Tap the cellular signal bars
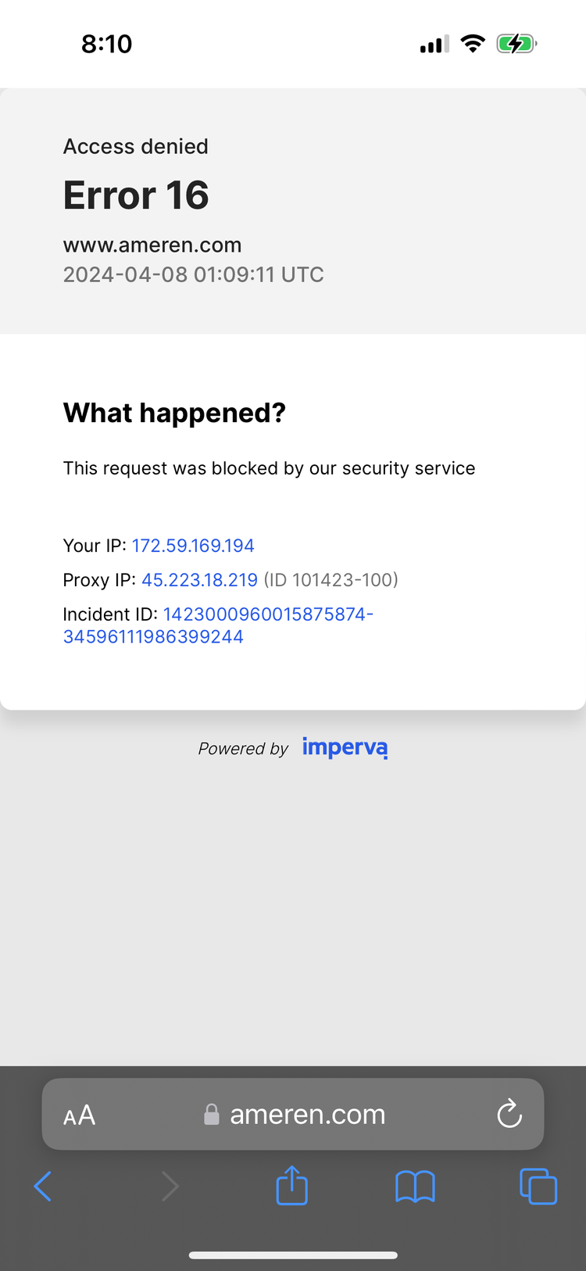 434,45
